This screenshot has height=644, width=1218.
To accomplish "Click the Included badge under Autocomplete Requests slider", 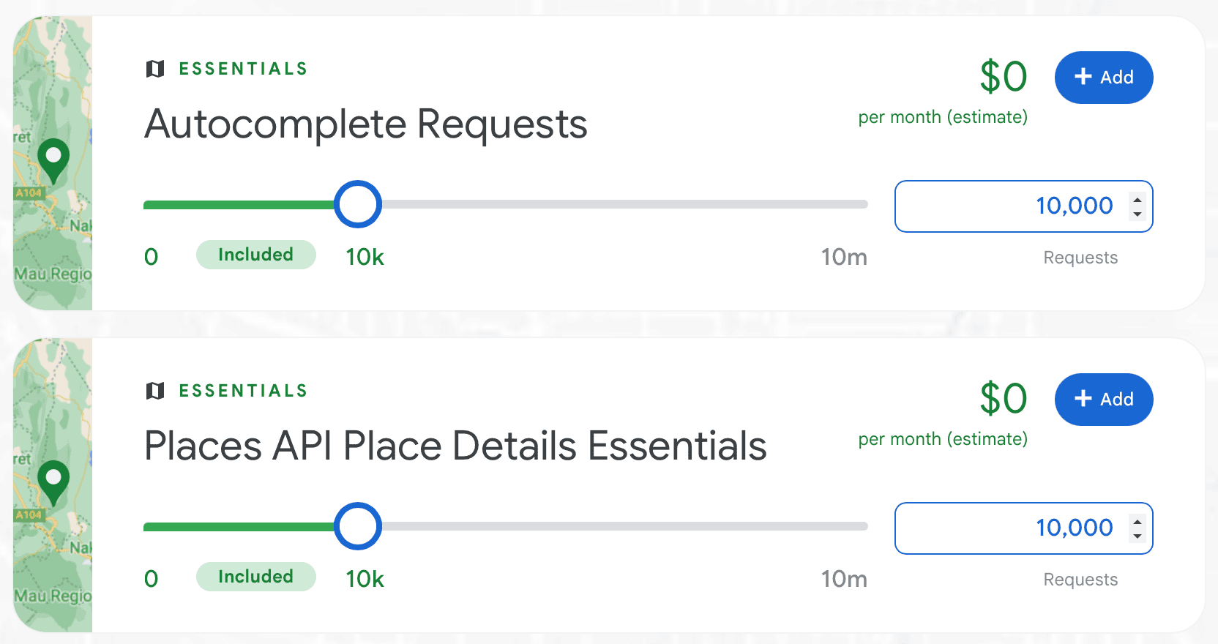I will coord(255,255).
